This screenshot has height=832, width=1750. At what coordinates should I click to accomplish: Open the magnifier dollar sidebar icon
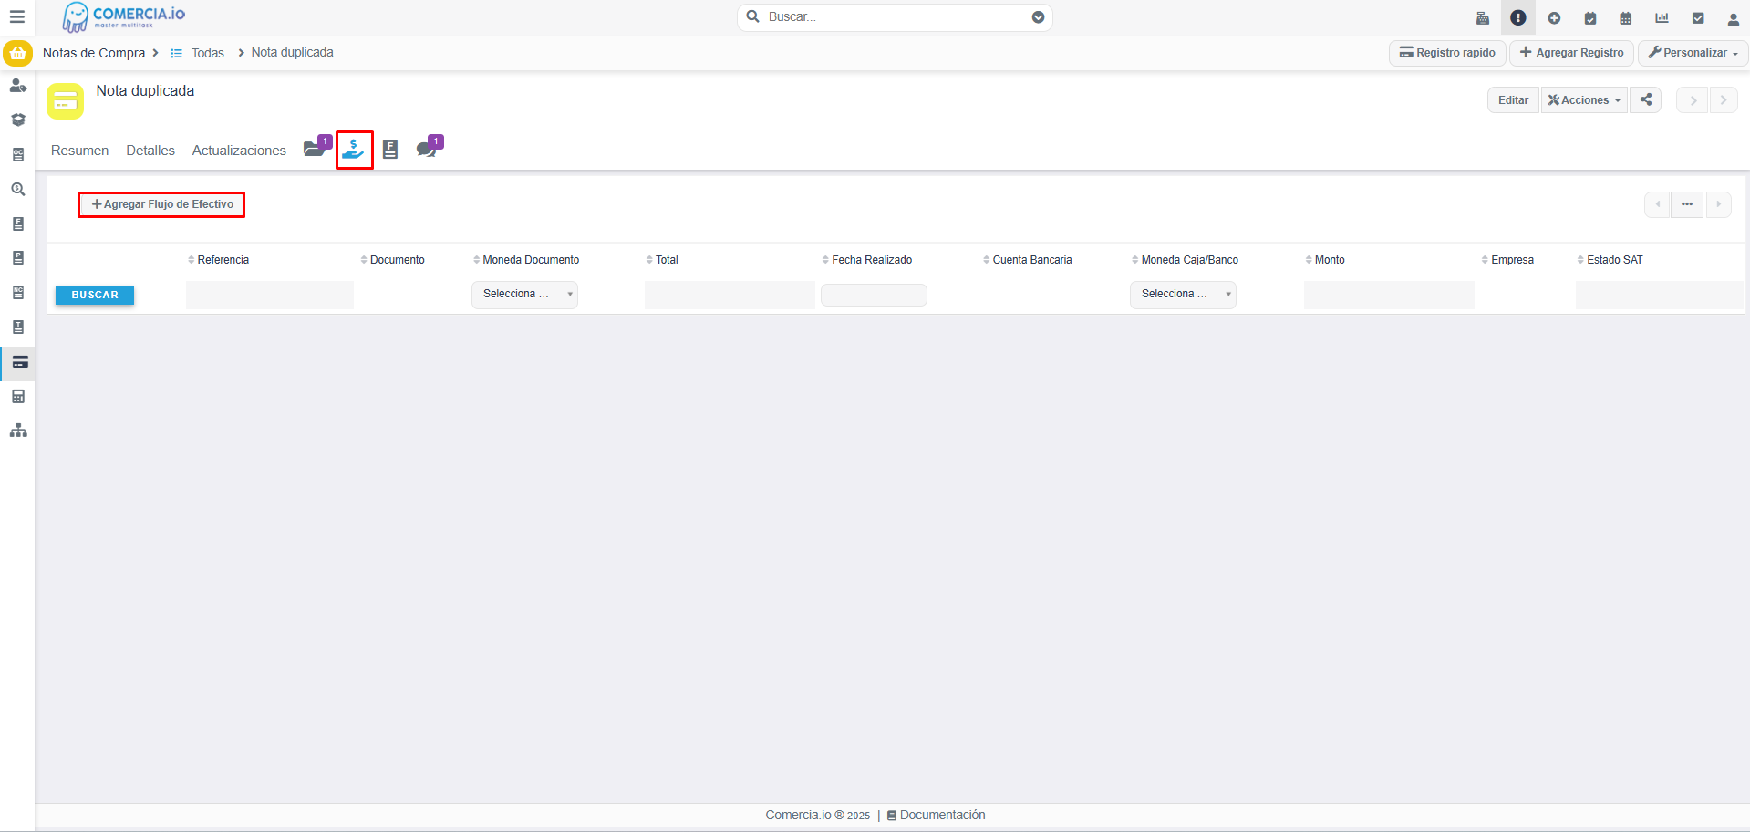click(17, 190)
